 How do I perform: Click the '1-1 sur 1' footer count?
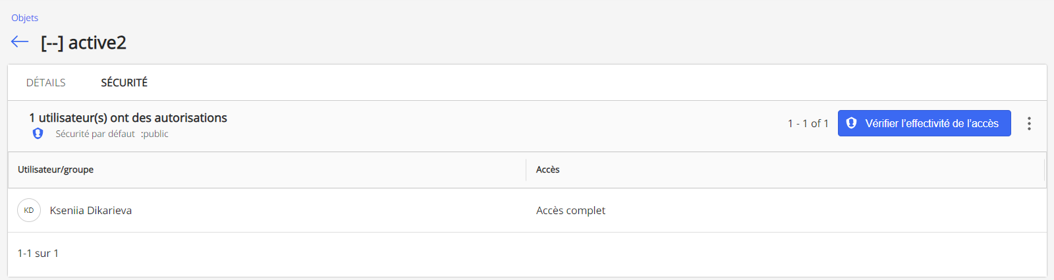coord(38,253)
